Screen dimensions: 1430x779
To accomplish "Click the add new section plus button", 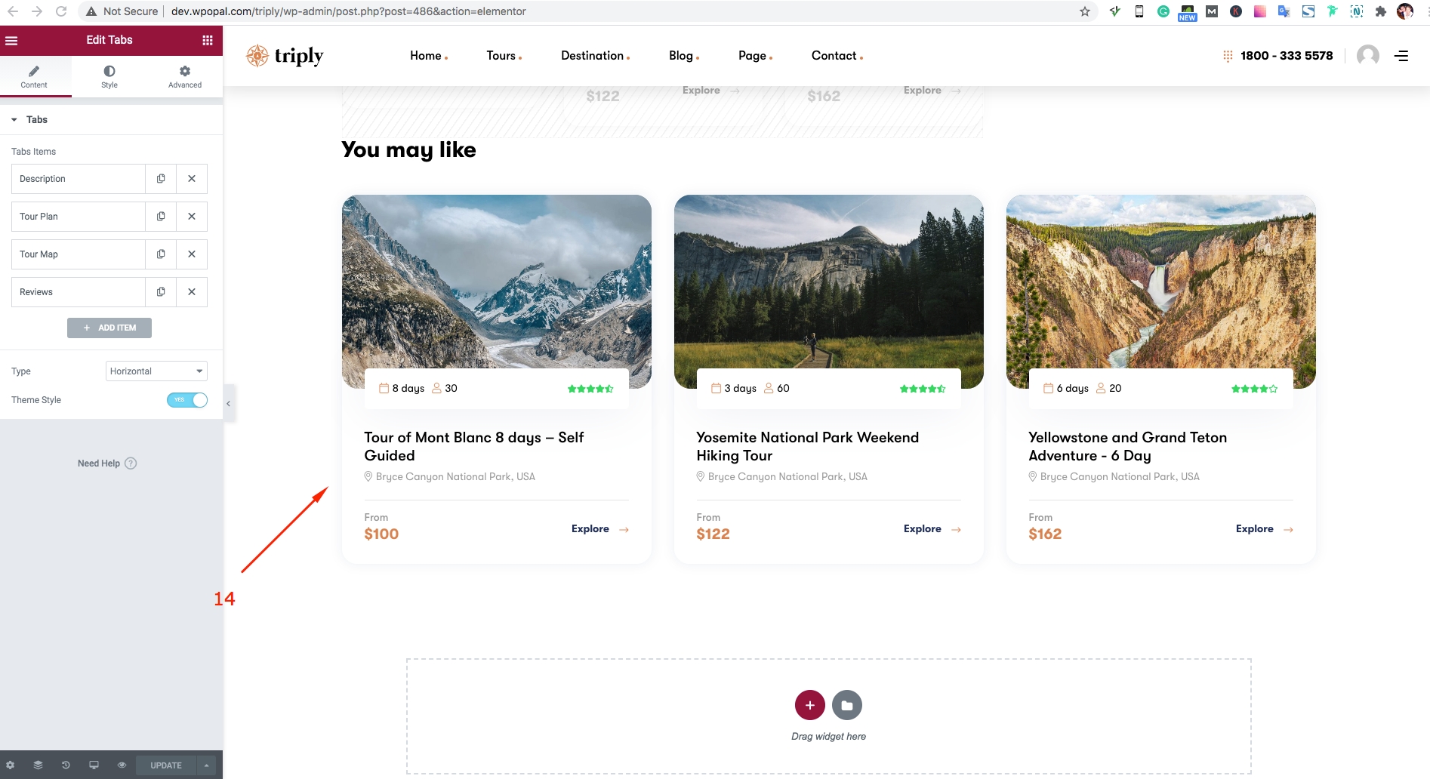I will point(809,705).
